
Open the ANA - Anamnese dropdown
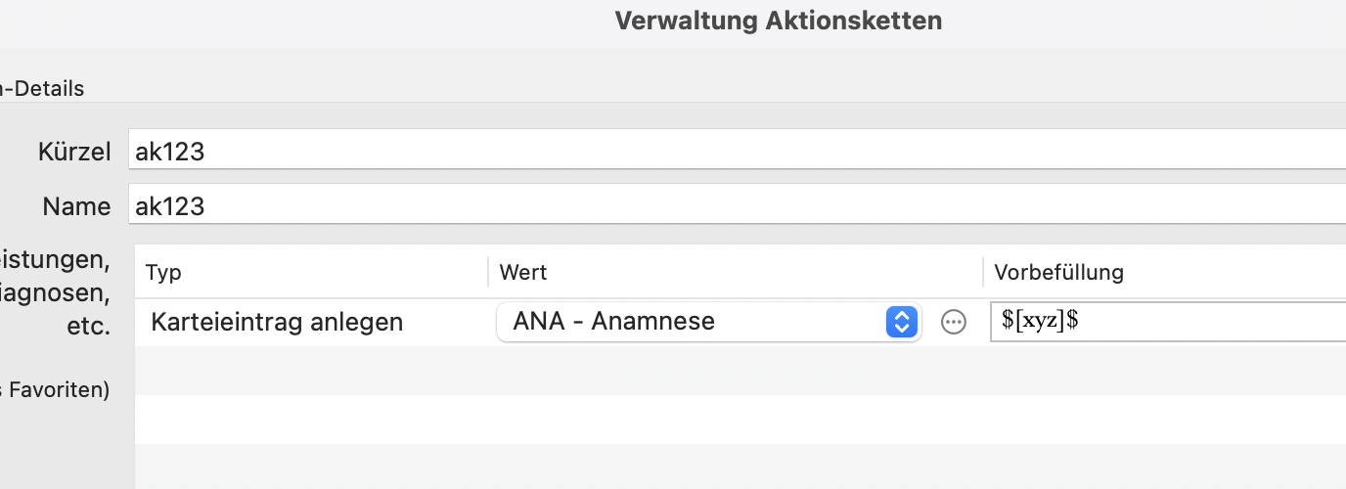point(708,322)
